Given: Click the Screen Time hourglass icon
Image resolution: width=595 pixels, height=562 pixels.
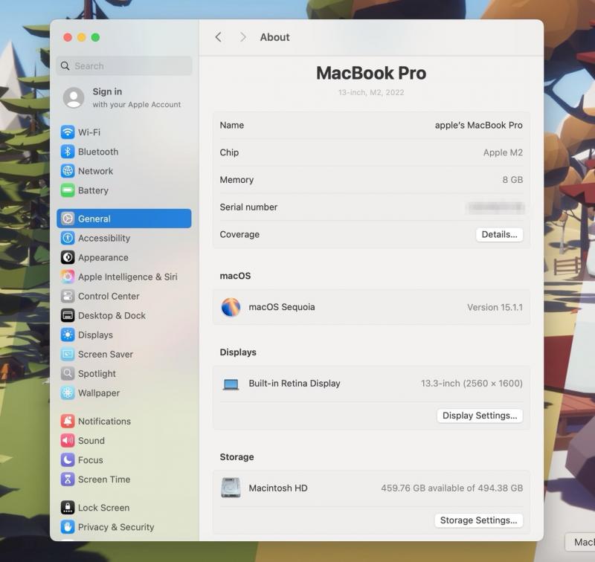Looking at the screenshot, I should [x=68, y=479].
